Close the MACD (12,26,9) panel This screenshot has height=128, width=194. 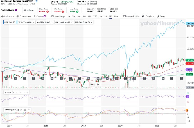point(21,110)
